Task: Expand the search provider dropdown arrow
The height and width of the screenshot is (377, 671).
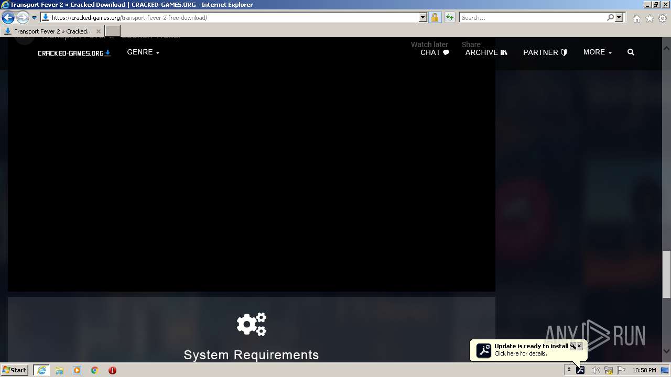Action: (x=619, y=18)
